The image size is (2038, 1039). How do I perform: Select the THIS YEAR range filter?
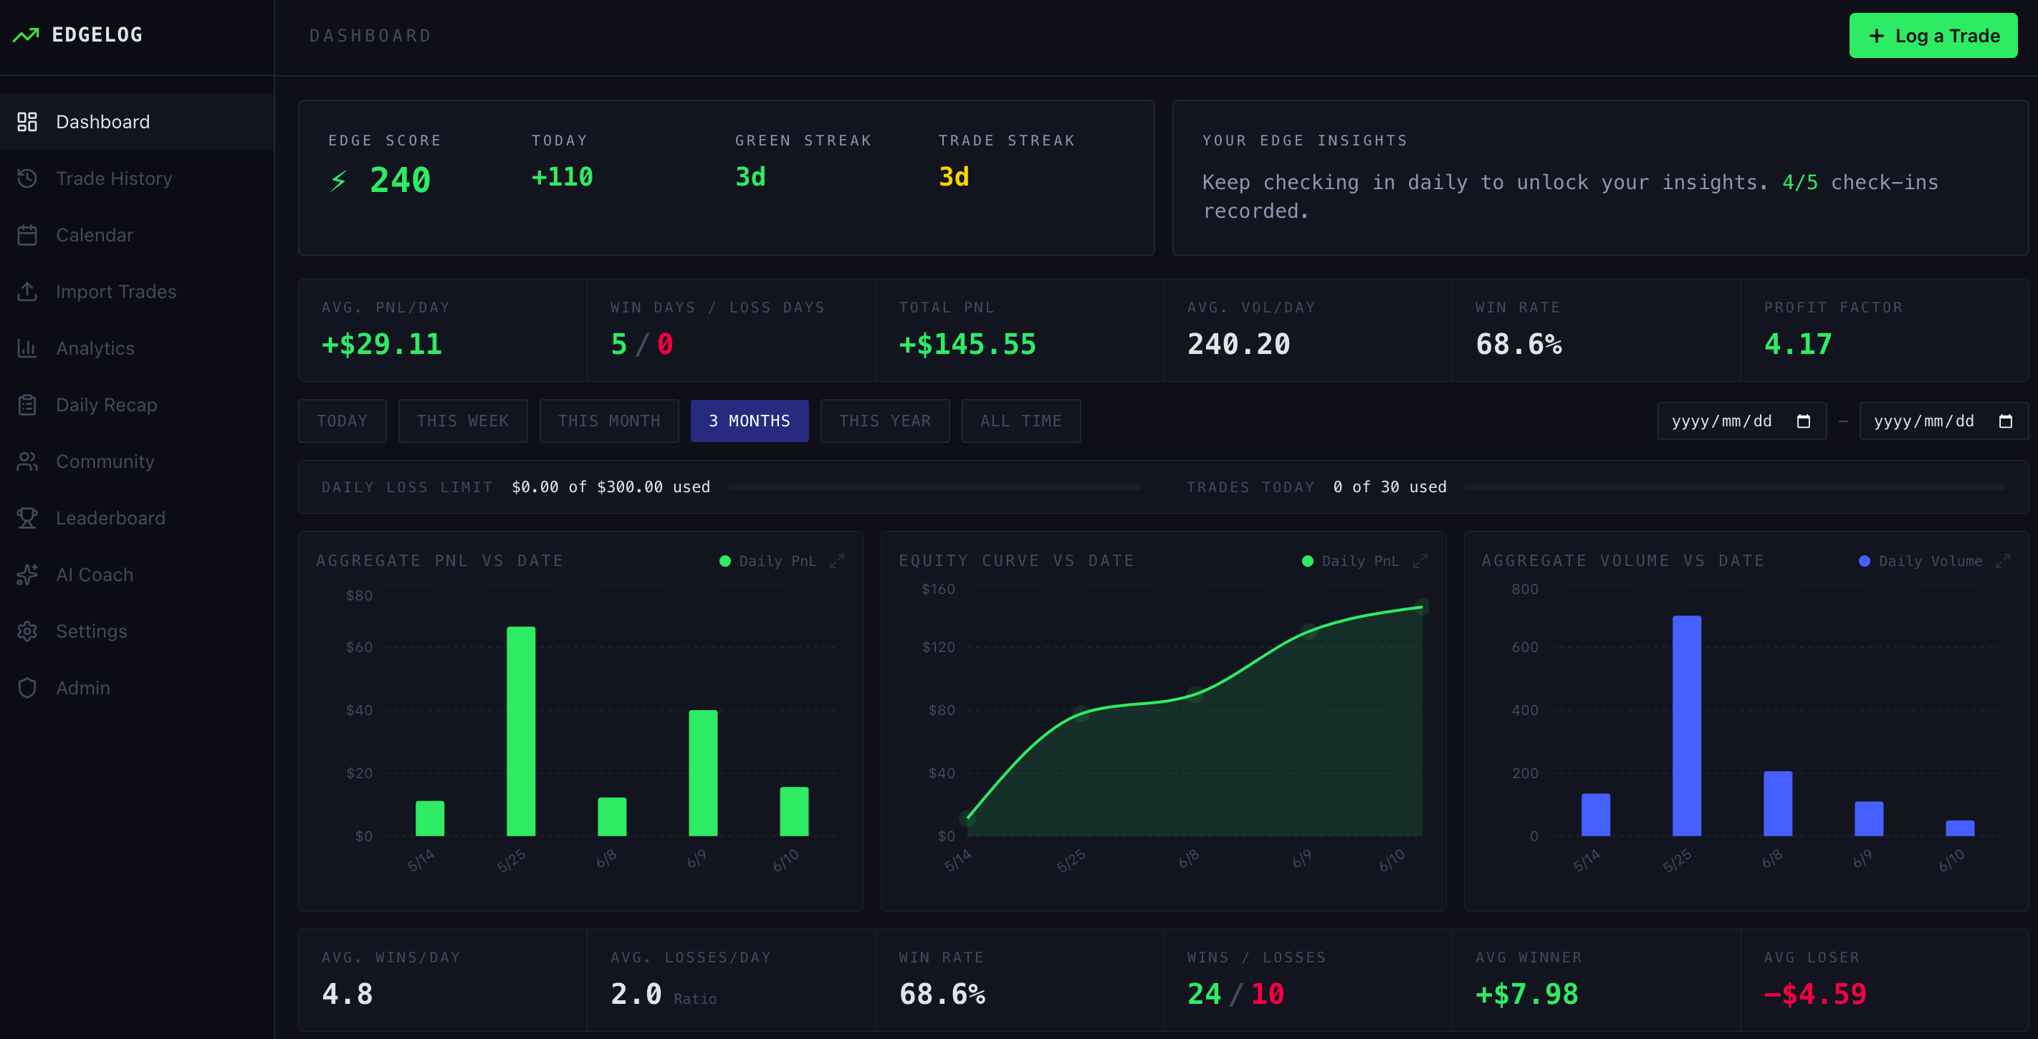click(884, 421)
